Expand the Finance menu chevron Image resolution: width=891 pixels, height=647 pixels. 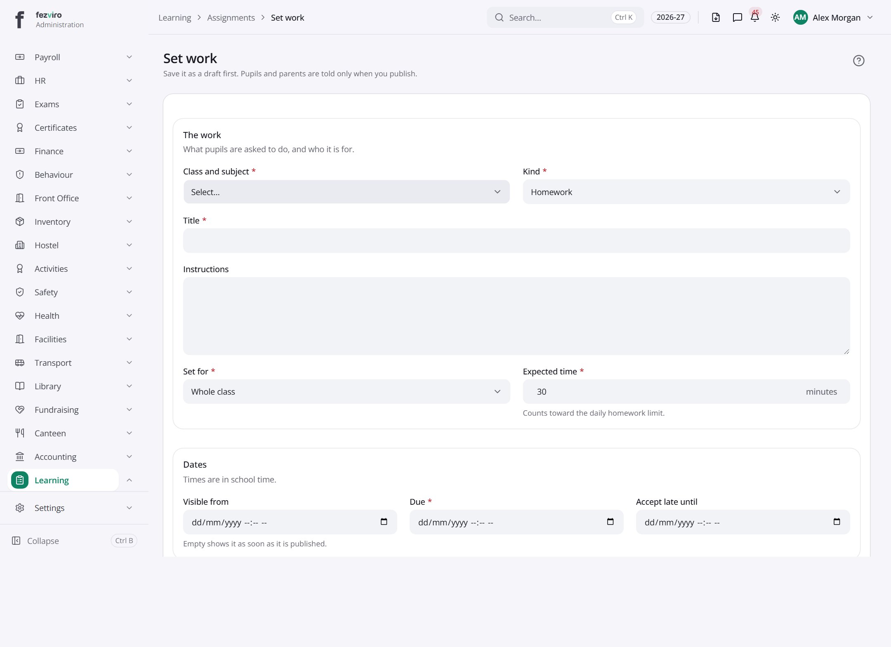click(x=129, y=151)
